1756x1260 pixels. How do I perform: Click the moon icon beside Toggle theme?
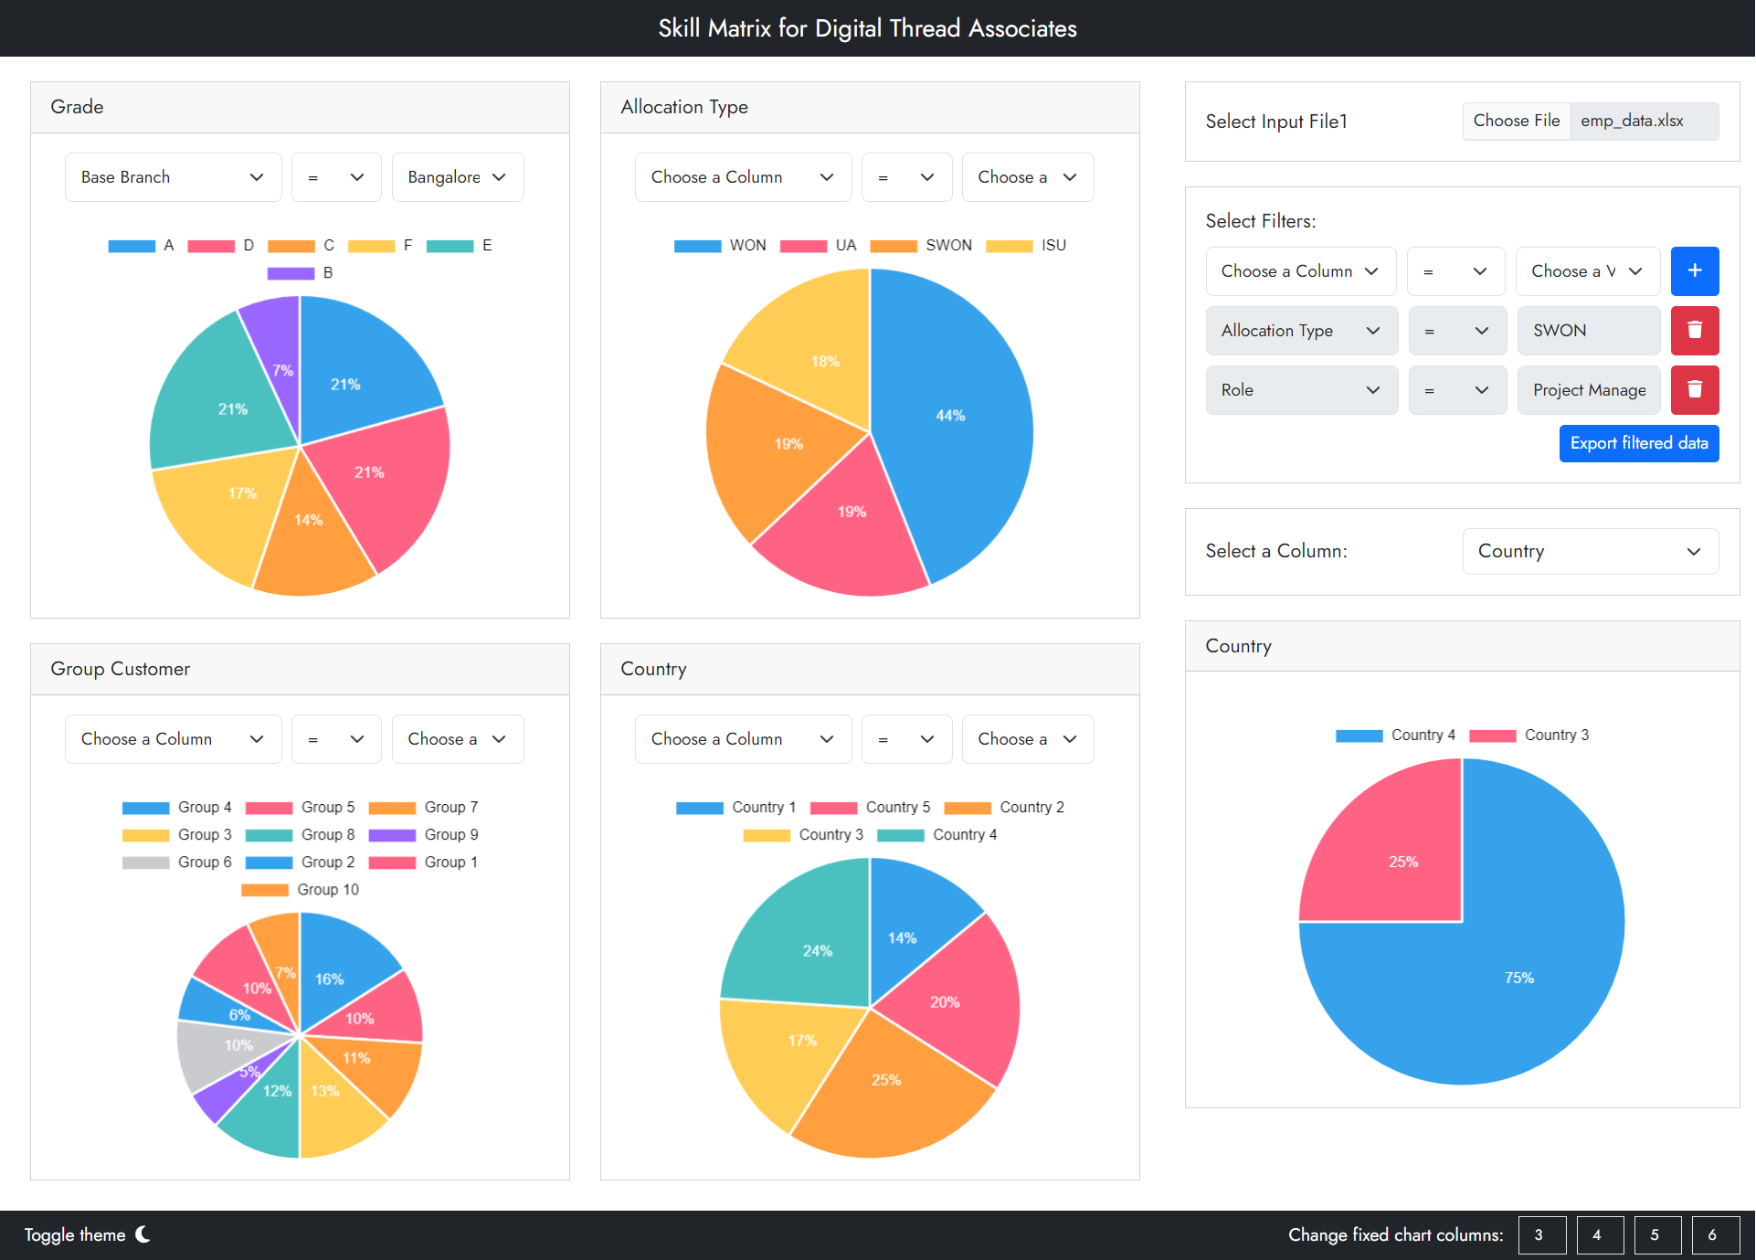143,1234
